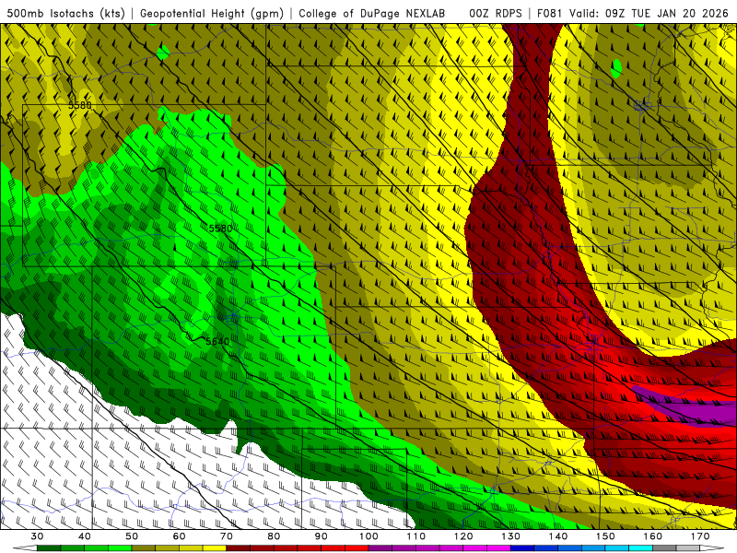737x553 pixels.
Task: Click the colorbar label 50
Action: (132, 536)
